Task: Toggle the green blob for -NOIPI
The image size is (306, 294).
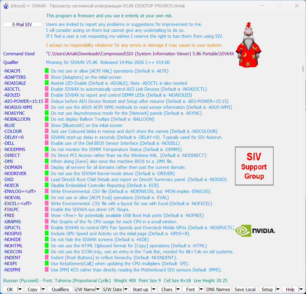Action: (47, 263)
